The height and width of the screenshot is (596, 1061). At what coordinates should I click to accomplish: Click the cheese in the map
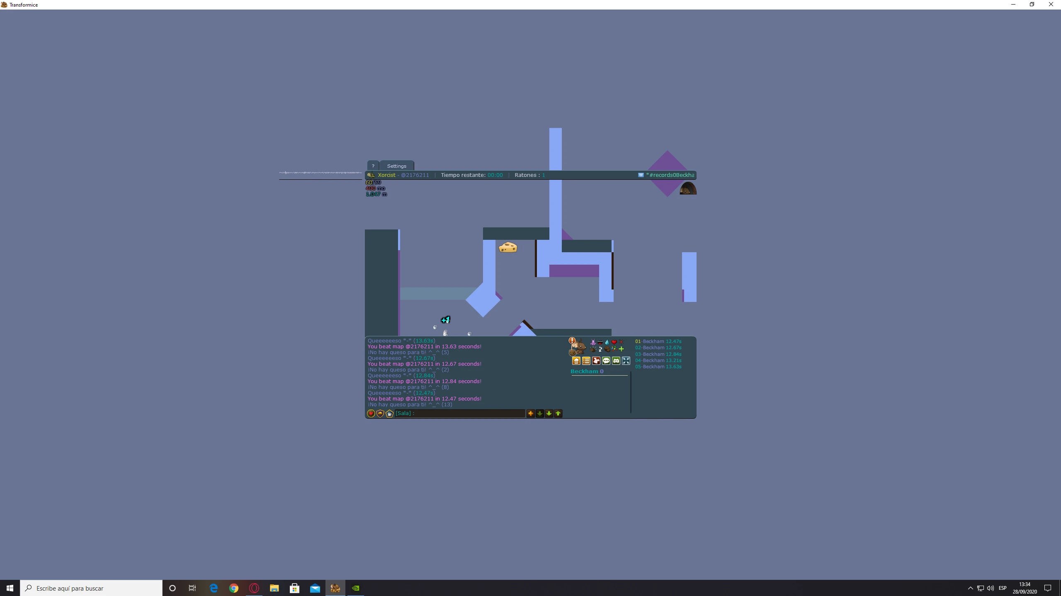click(x=508, y=247)
